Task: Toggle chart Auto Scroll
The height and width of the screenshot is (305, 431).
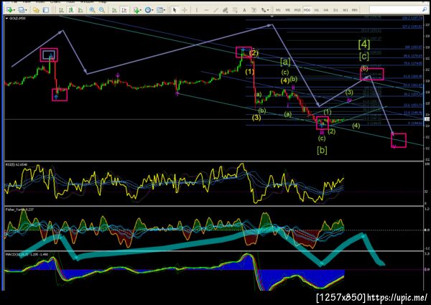Action: pos(114,10)
